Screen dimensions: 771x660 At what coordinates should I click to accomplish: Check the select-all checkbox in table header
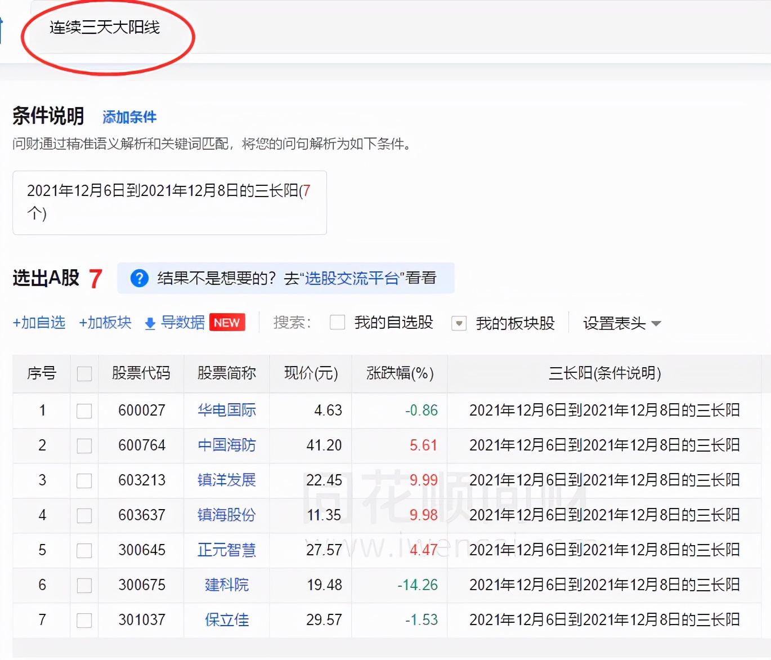tap(84, 373)
